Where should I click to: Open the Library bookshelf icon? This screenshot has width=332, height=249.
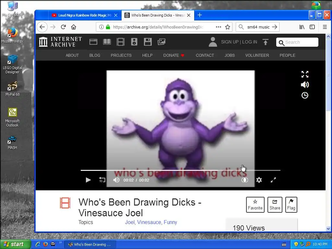(302, 27)
